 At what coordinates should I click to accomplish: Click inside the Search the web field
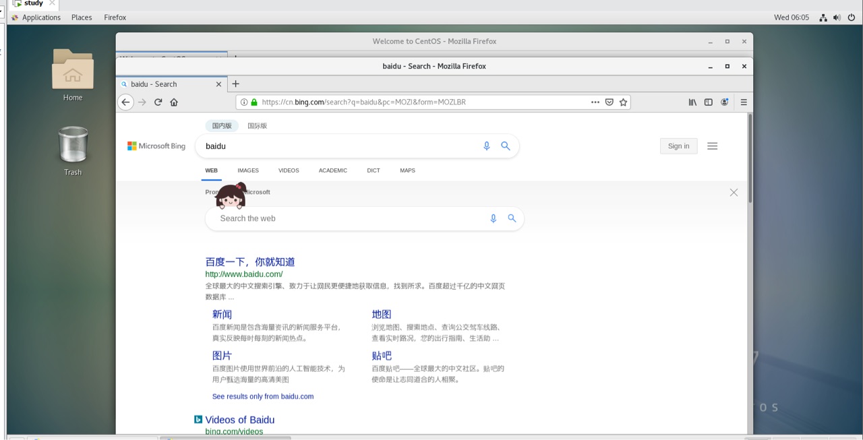click(337, 218)
